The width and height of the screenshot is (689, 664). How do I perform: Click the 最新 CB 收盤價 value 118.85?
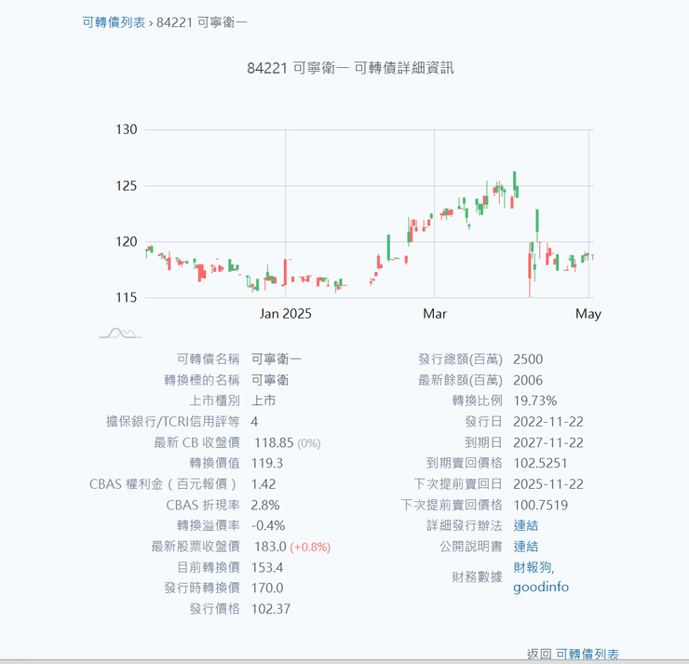[x=274, y=442]
